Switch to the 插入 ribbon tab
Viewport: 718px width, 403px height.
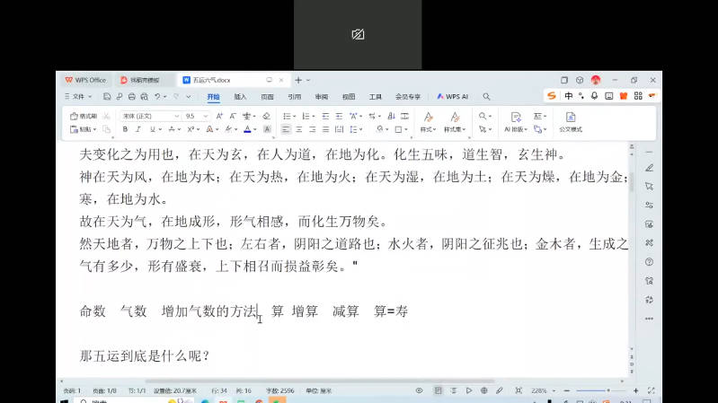click(x=240, y=96)
